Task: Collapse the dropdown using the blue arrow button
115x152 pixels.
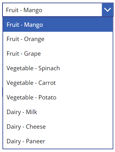Action: [108, 10]
